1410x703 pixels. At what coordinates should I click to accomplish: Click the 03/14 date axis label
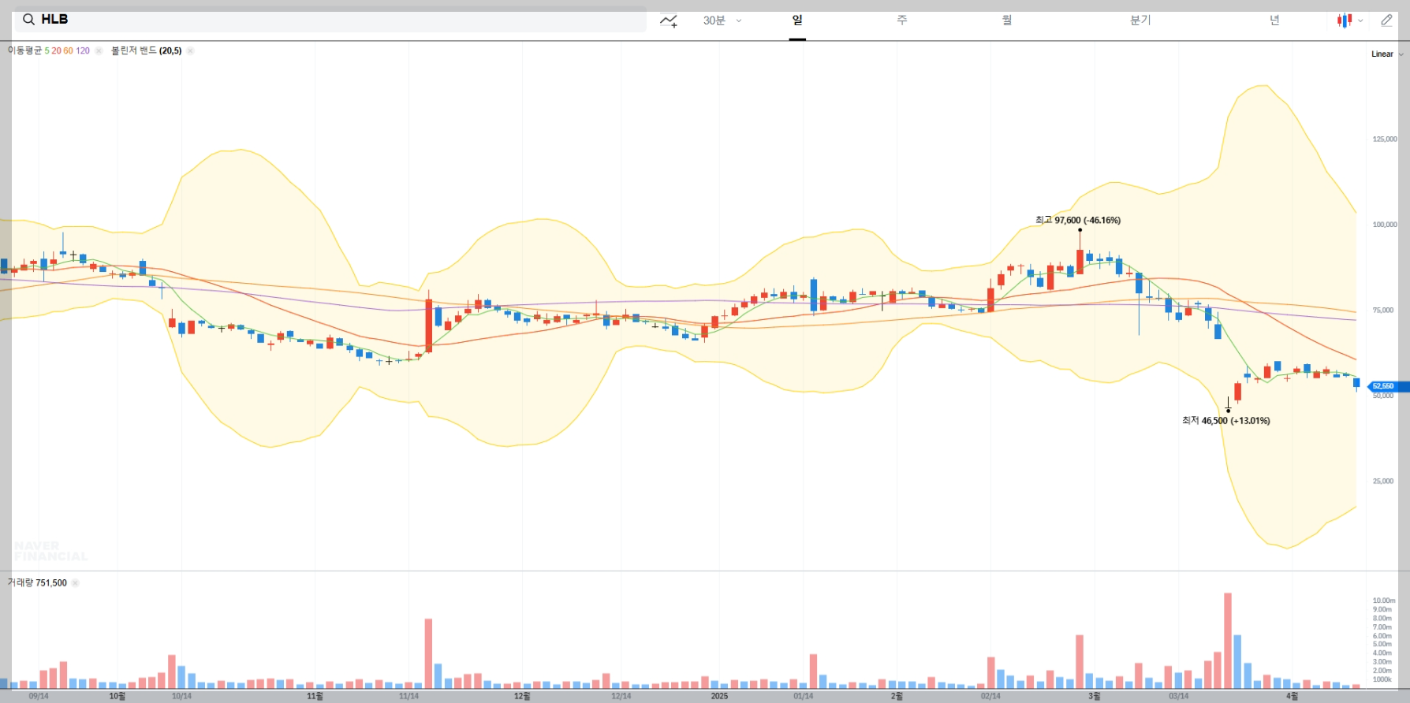pyautogui.click(x=1179, y=696)
